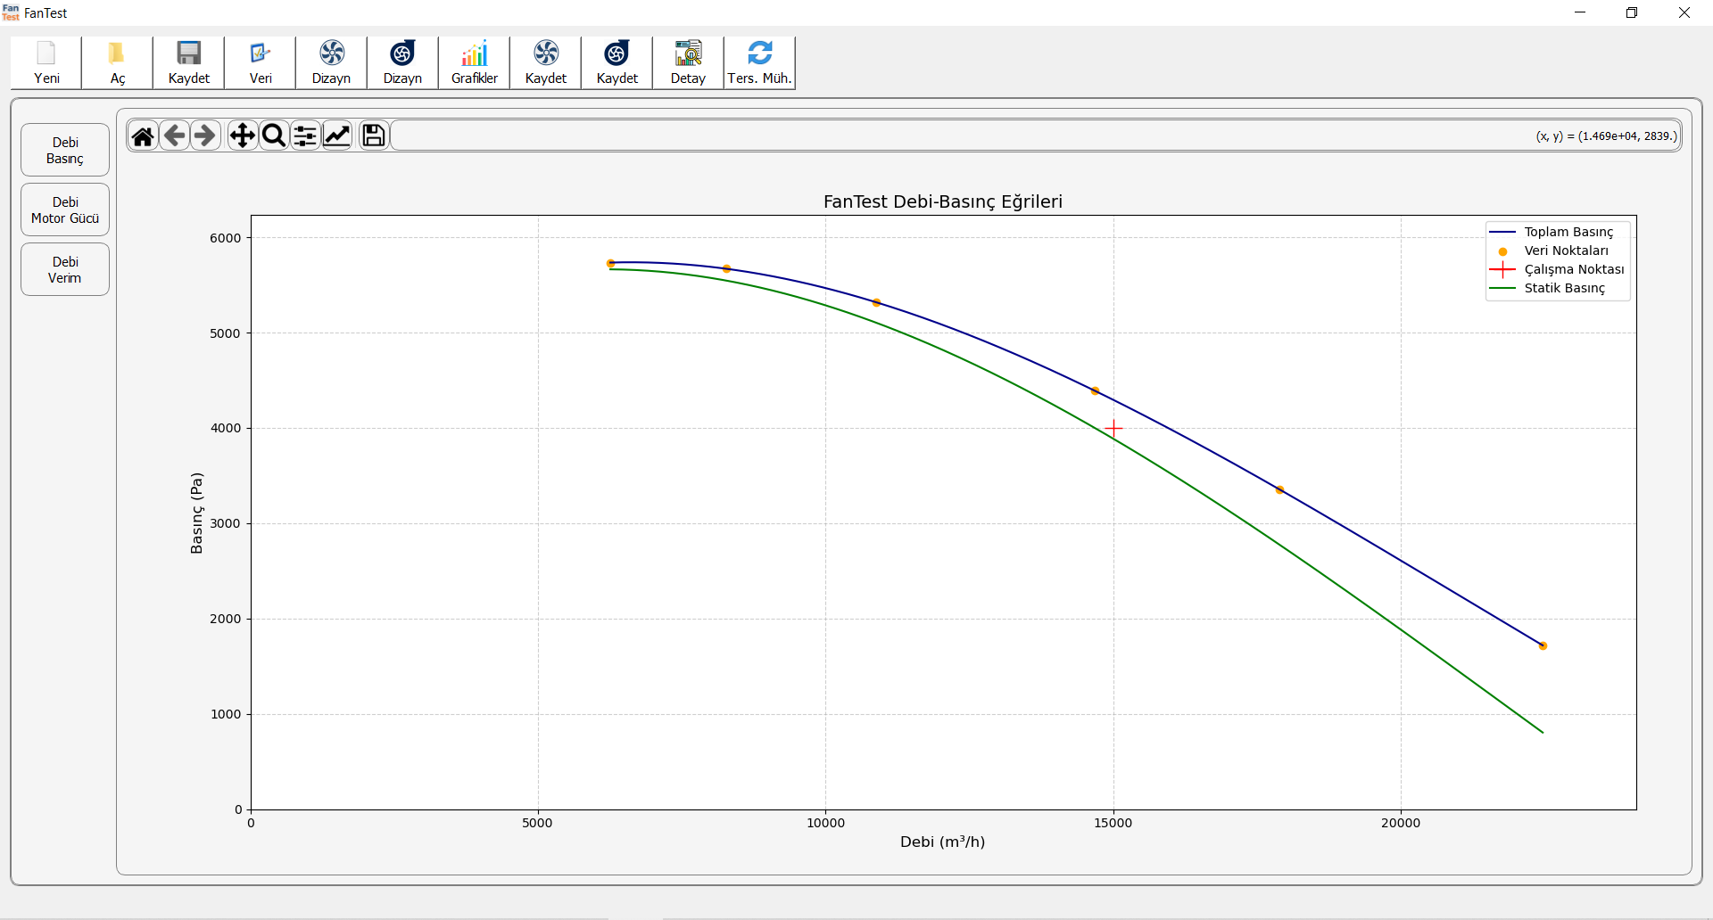
Task: Click the red Çalışma Noktası cross on the plot
Action: [1113, 429]
